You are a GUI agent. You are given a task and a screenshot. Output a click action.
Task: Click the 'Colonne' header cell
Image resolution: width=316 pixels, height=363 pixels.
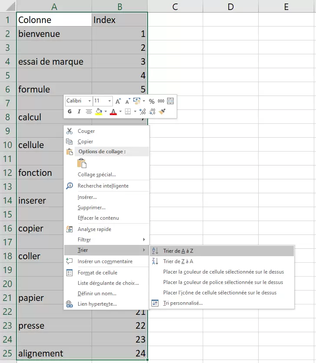(54, 20)
